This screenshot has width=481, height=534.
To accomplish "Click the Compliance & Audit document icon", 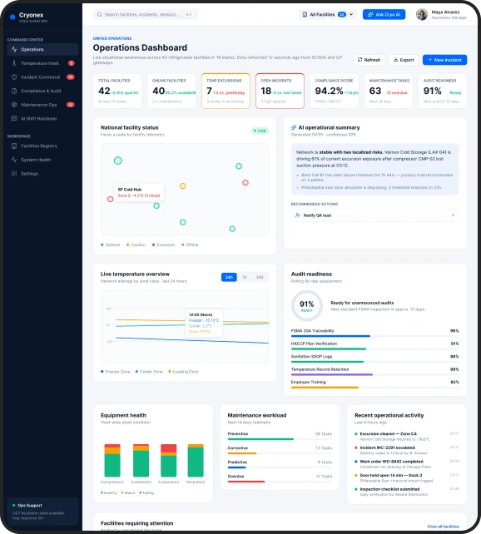I will point(14,91).
